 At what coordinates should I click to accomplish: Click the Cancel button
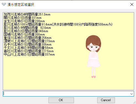point(106,100)
